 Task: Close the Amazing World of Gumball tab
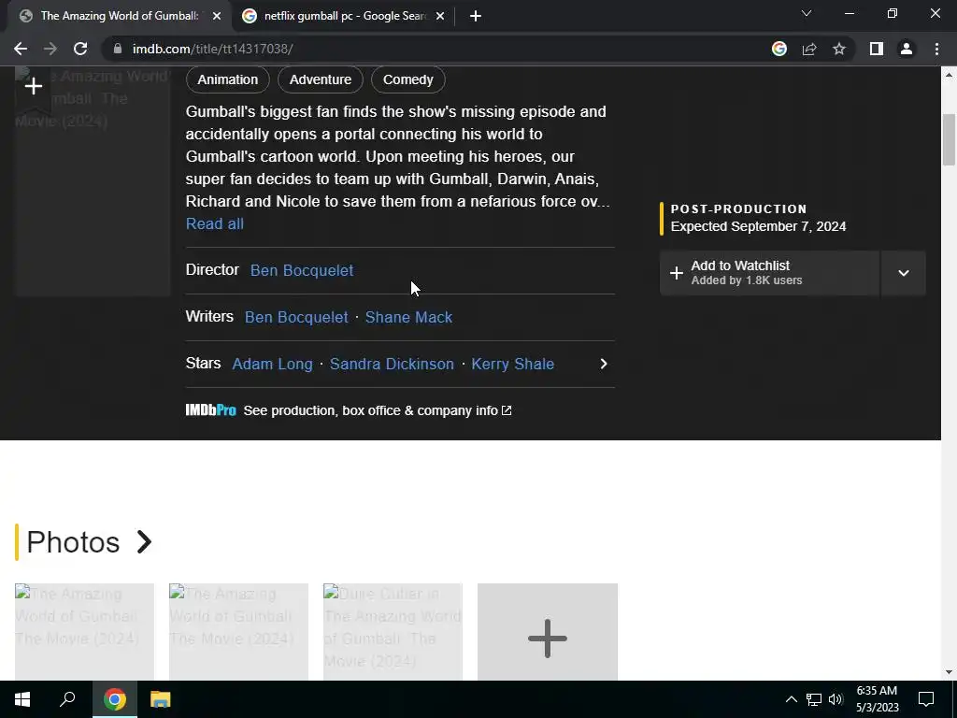click(x=217, y=16)
